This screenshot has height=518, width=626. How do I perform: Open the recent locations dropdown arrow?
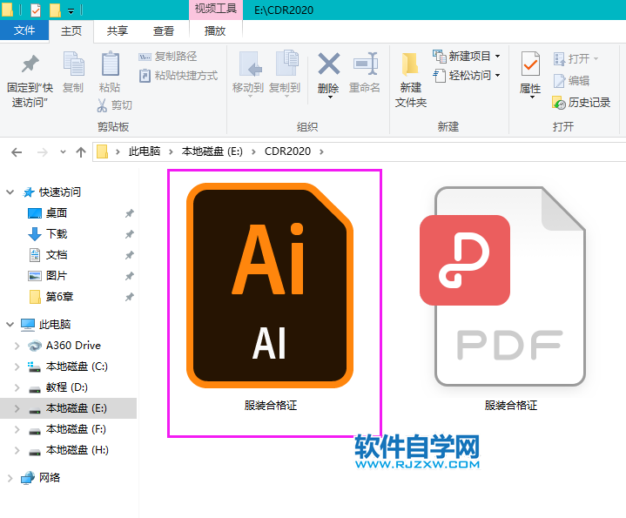pos(63,152)
